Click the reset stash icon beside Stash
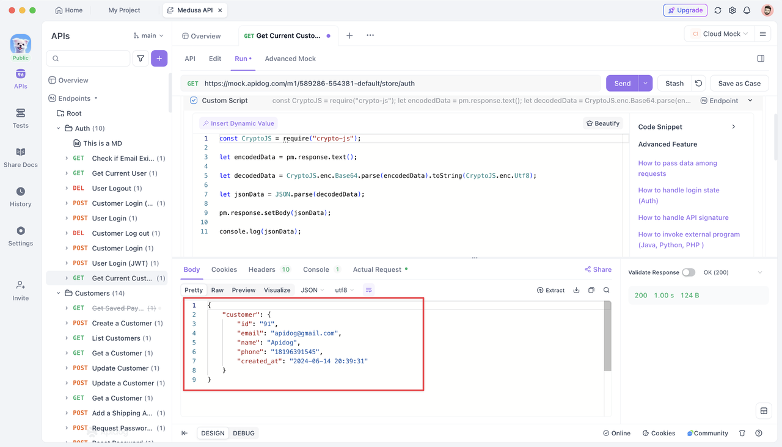The image size is (782, 447). [x=699, y=84]
